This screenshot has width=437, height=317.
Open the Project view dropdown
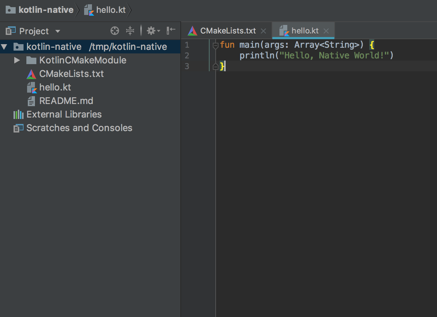tap(58, 31)
